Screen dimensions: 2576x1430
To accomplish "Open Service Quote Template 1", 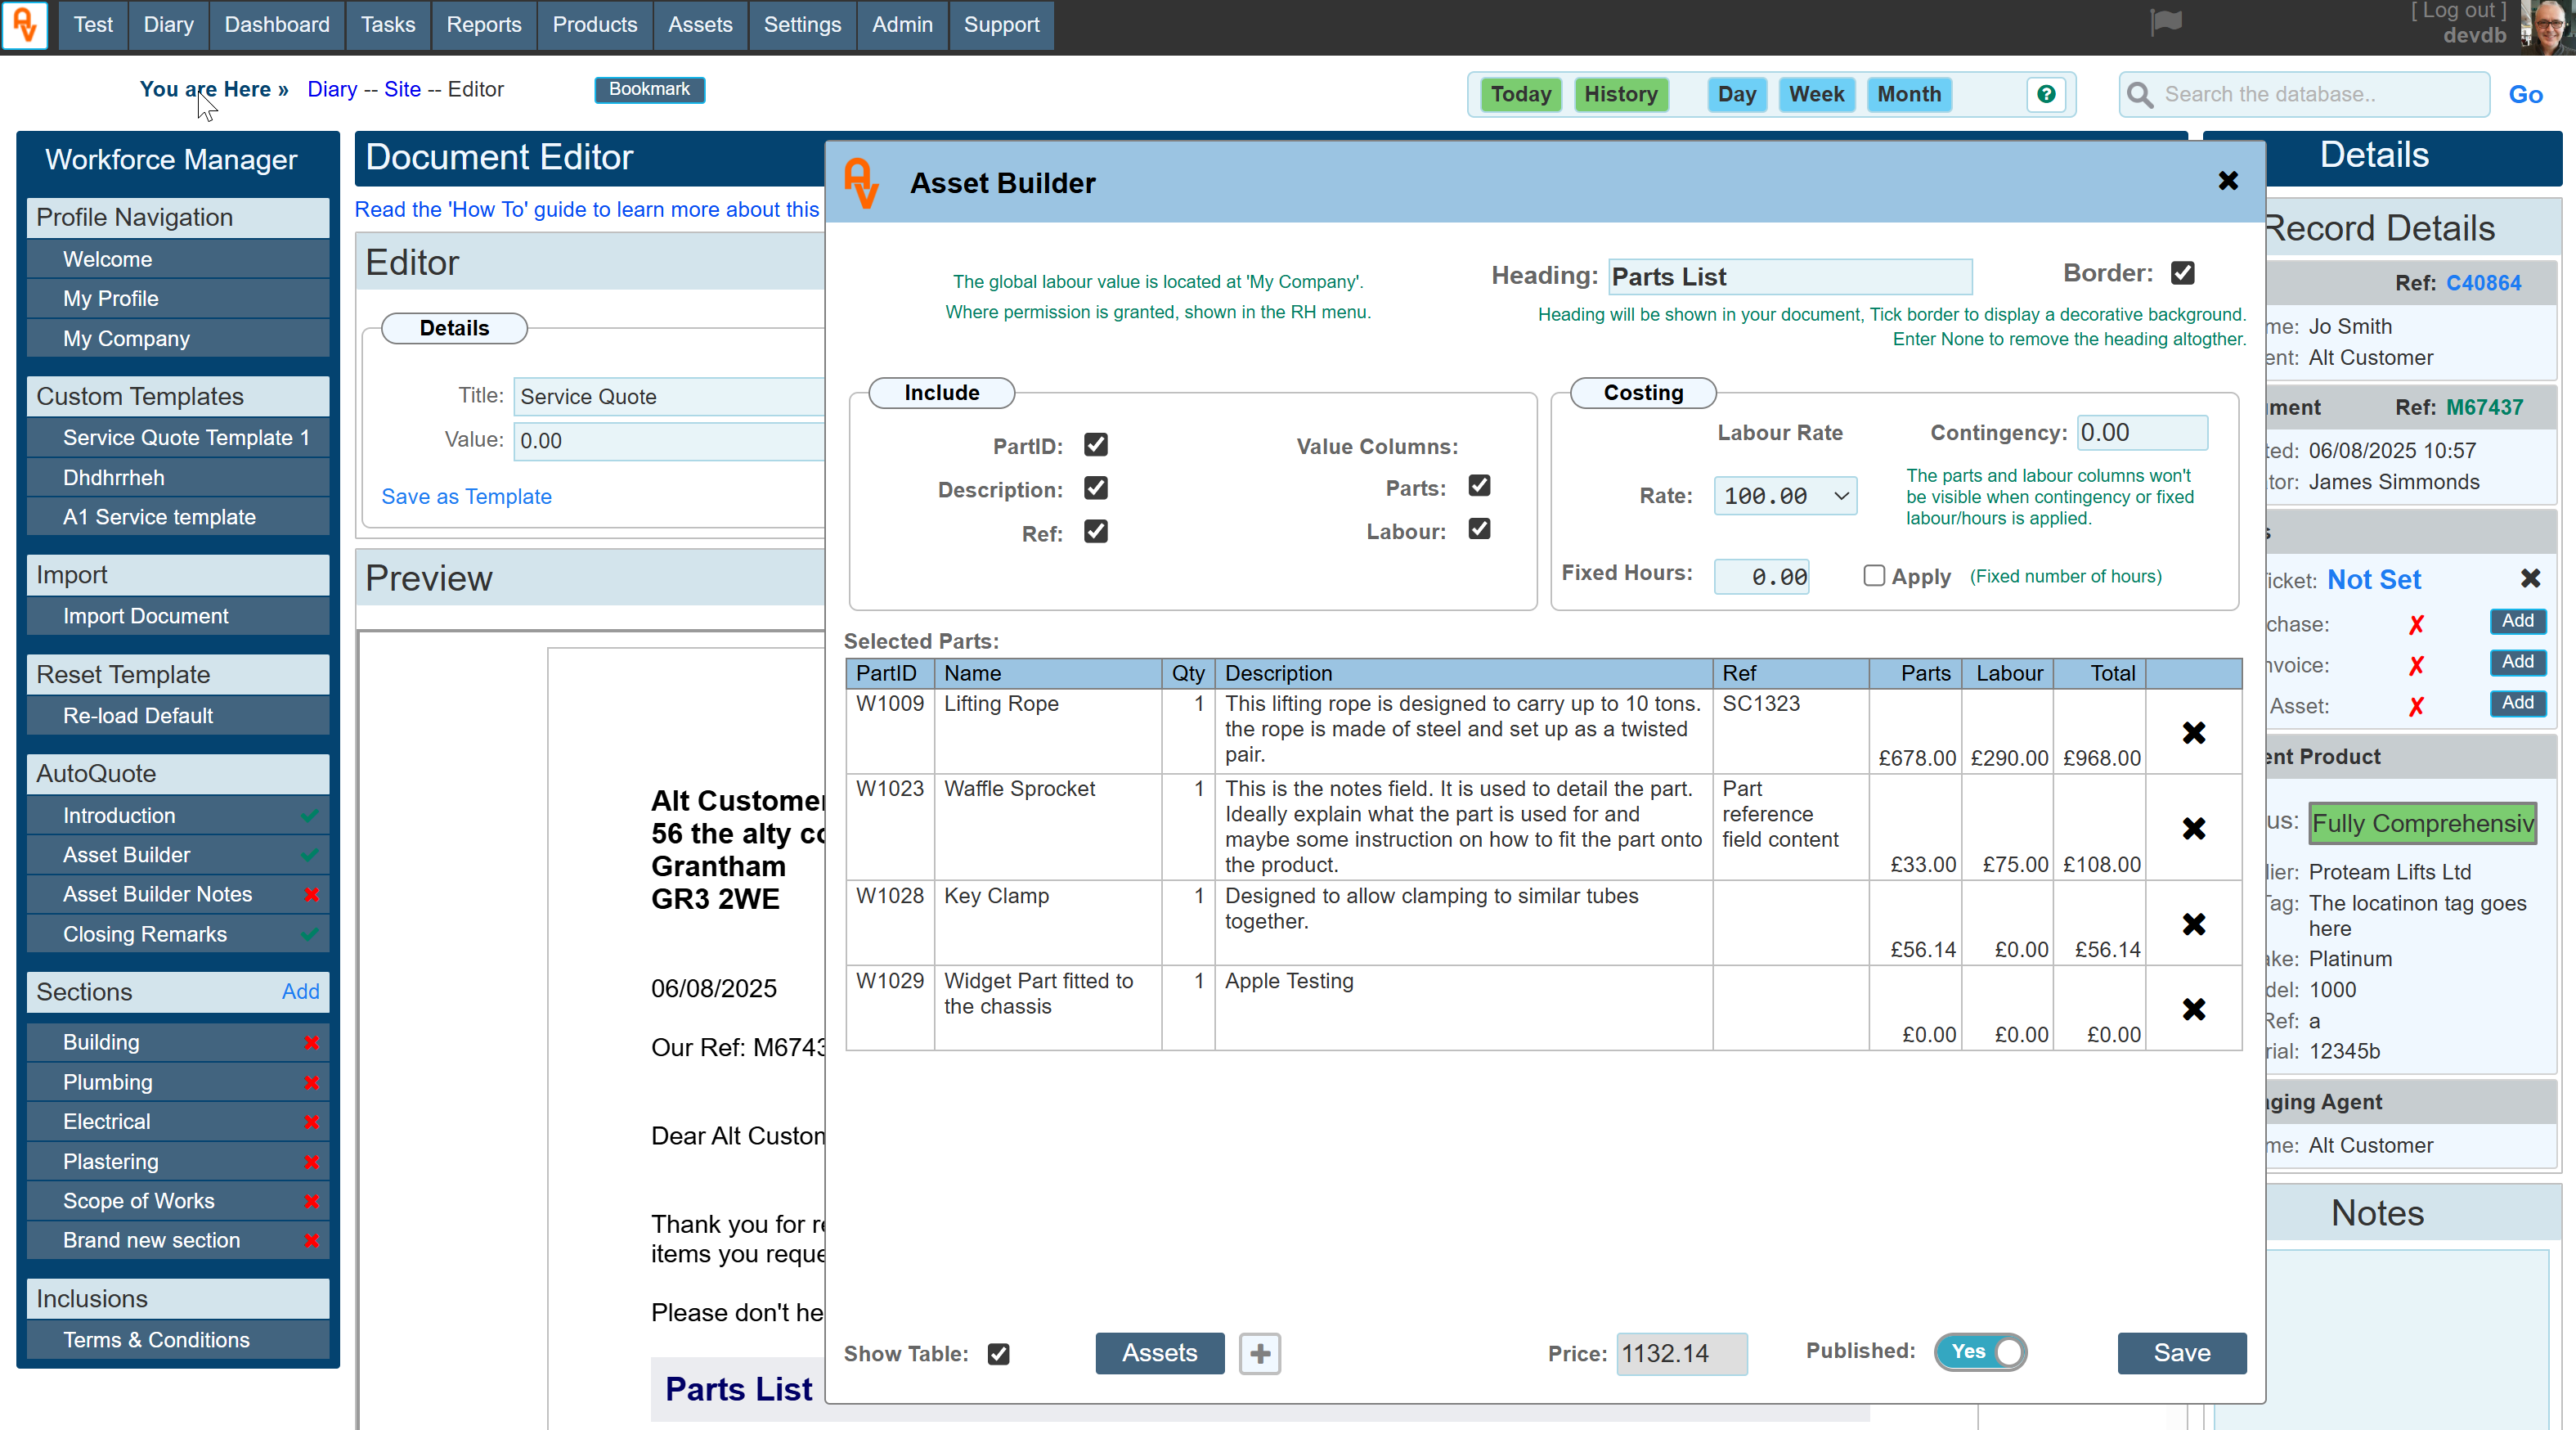I will click(x=178, y=438).
